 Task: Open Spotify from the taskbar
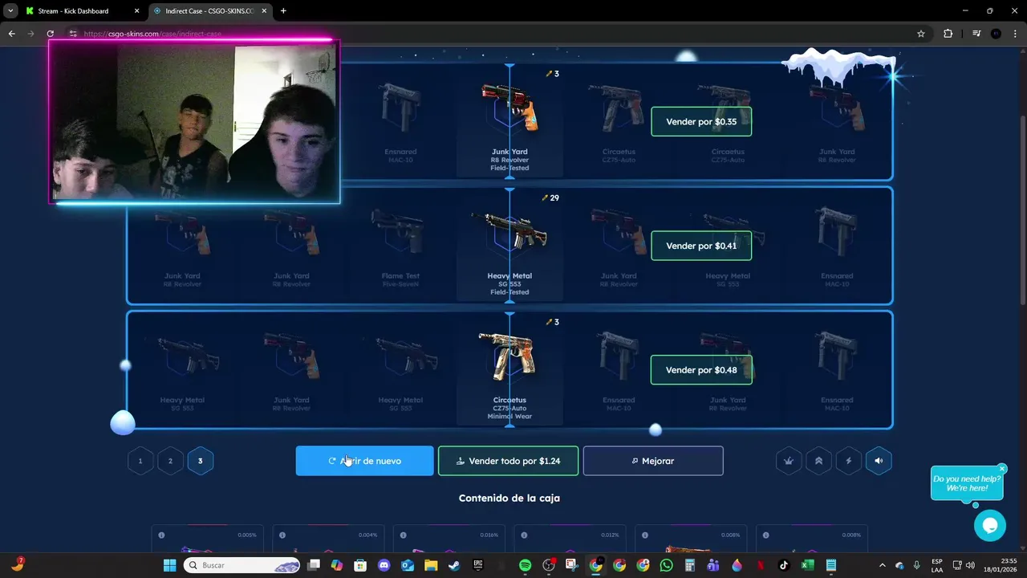click(x=525, y=565)
